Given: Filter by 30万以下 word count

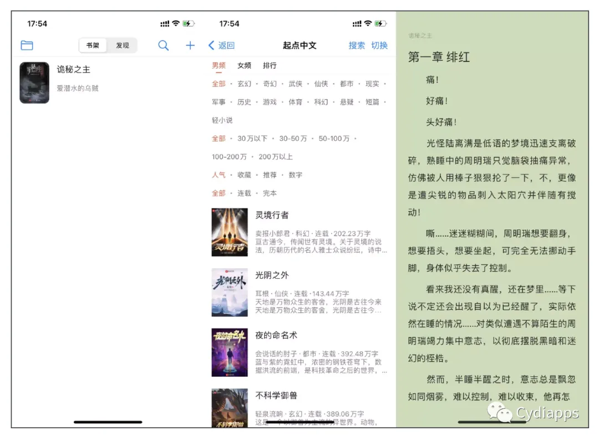Looking at the screenshot, I should tap(252, 139).
